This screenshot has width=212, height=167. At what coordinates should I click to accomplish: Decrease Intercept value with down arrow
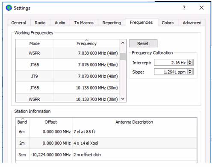point(190,64)
